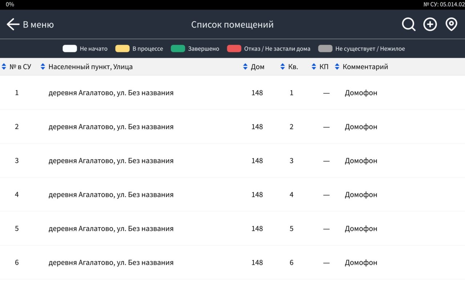Screen dimensions: 465x291
Task: Click address in row number 6
Action: coord(111,263)
